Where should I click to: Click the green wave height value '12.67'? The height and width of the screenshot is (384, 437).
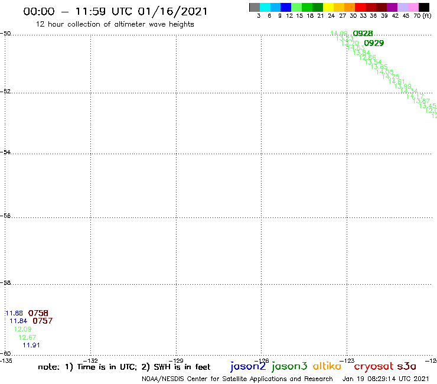click(x=27, y=337)
